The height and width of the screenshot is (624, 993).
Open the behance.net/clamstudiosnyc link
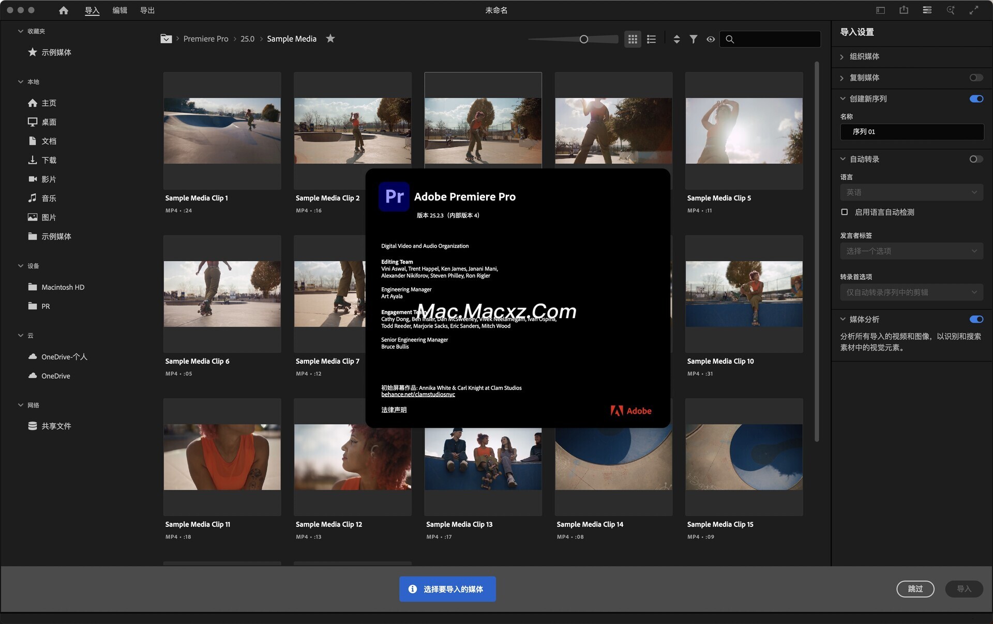(x=418, y=395)
